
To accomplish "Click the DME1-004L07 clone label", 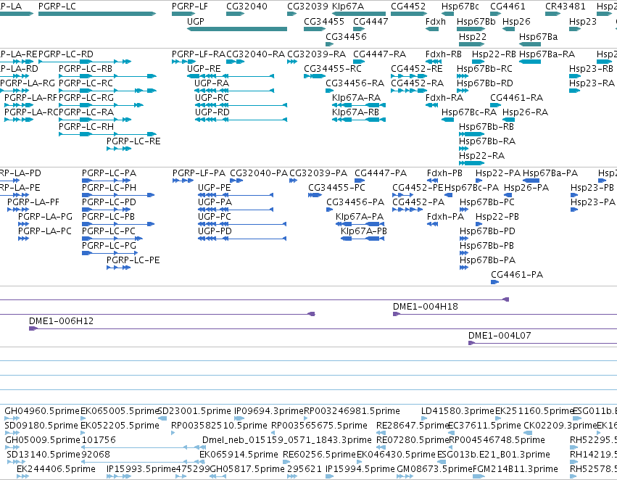I will tap(500, 336).
